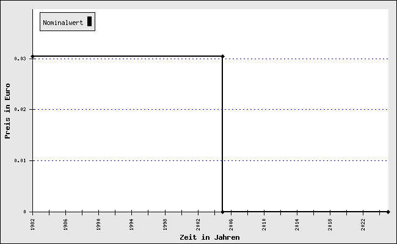Click the 1990 x-axis tick label

click(x=98, y=224)
